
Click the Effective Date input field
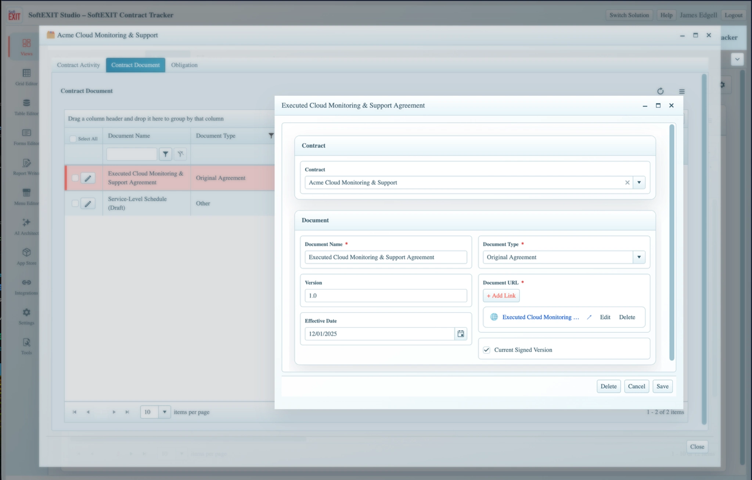[x=379, y=334]
